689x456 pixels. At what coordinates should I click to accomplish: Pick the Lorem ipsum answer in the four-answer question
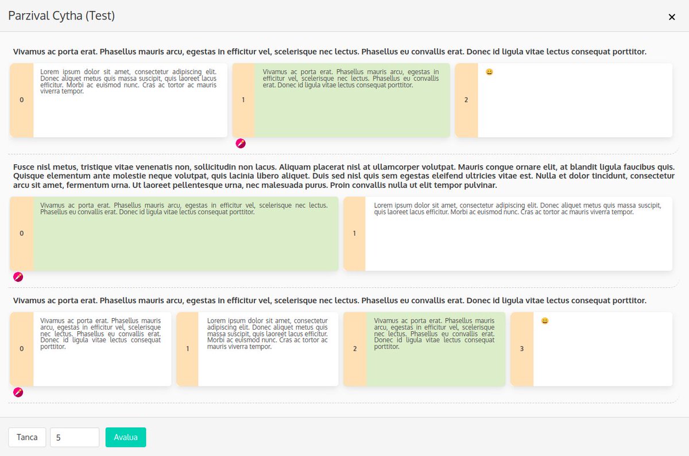coord(257,349)
